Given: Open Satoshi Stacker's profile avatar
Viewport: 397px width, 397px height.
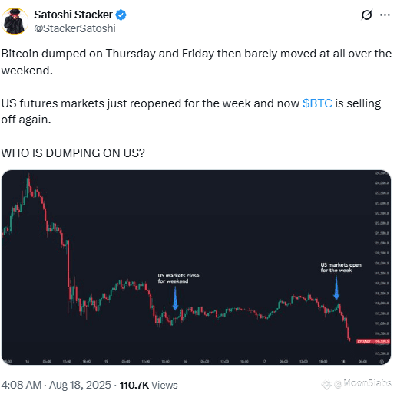Looking at the screenshot, I should [15, 21].
